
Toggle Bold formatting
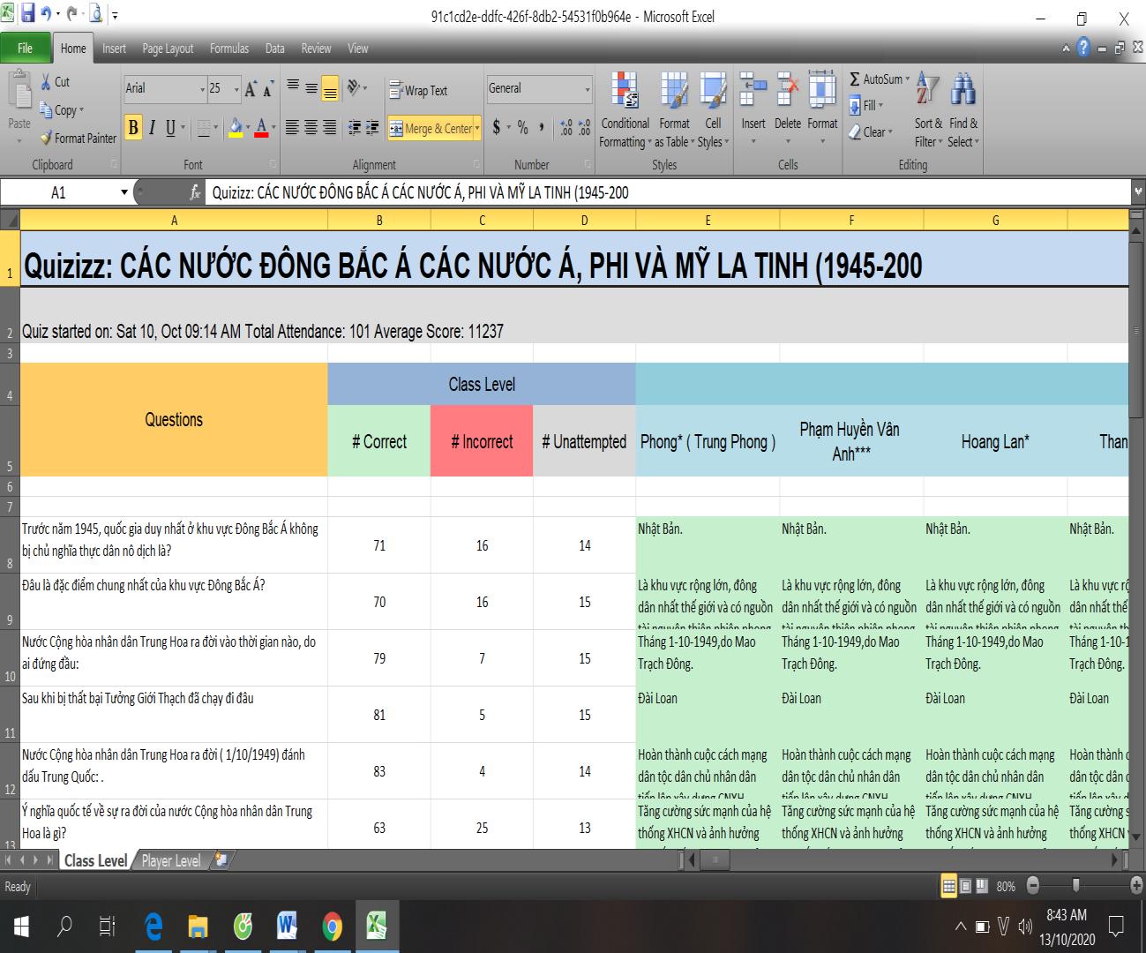(x=133, y=128)
